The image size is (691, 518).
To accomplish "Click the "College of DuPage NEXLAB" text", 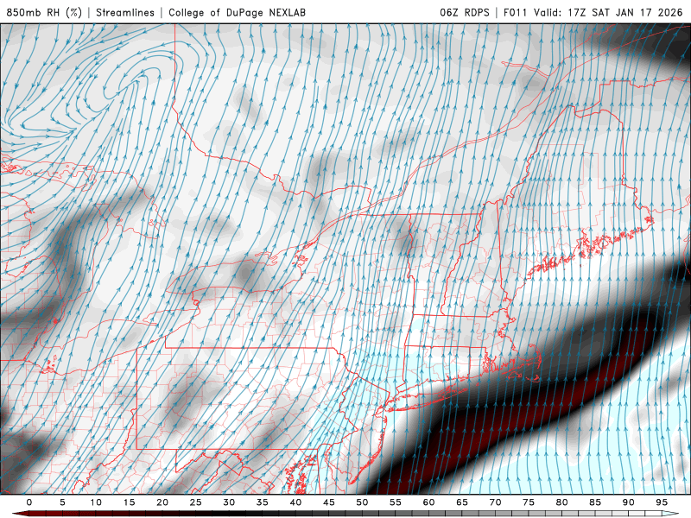I will pyautogui.click(x=237, y=12).
